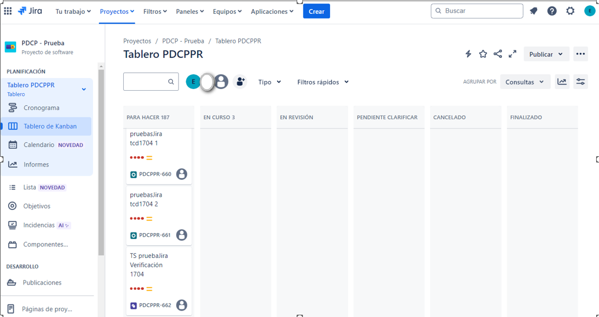Open the board insights chart icon

562,82
